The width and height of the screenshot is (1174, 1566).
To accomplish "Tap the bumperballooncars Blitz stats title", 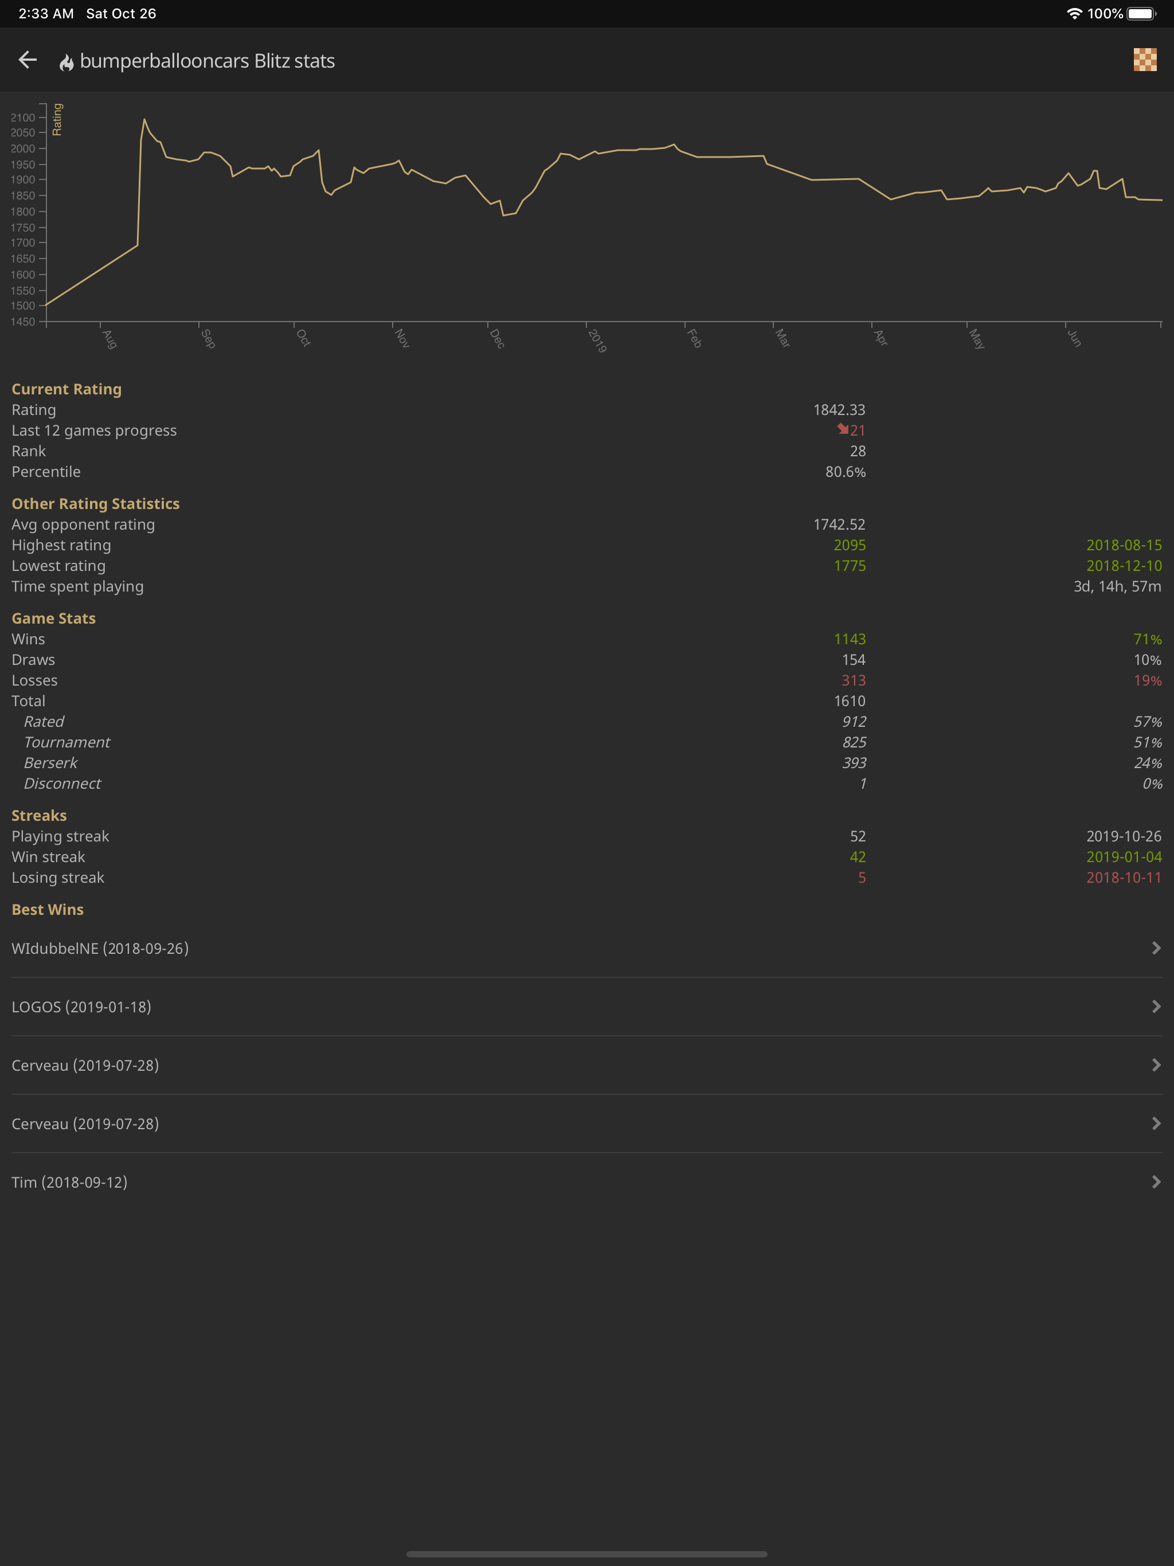I will [207, 61].
